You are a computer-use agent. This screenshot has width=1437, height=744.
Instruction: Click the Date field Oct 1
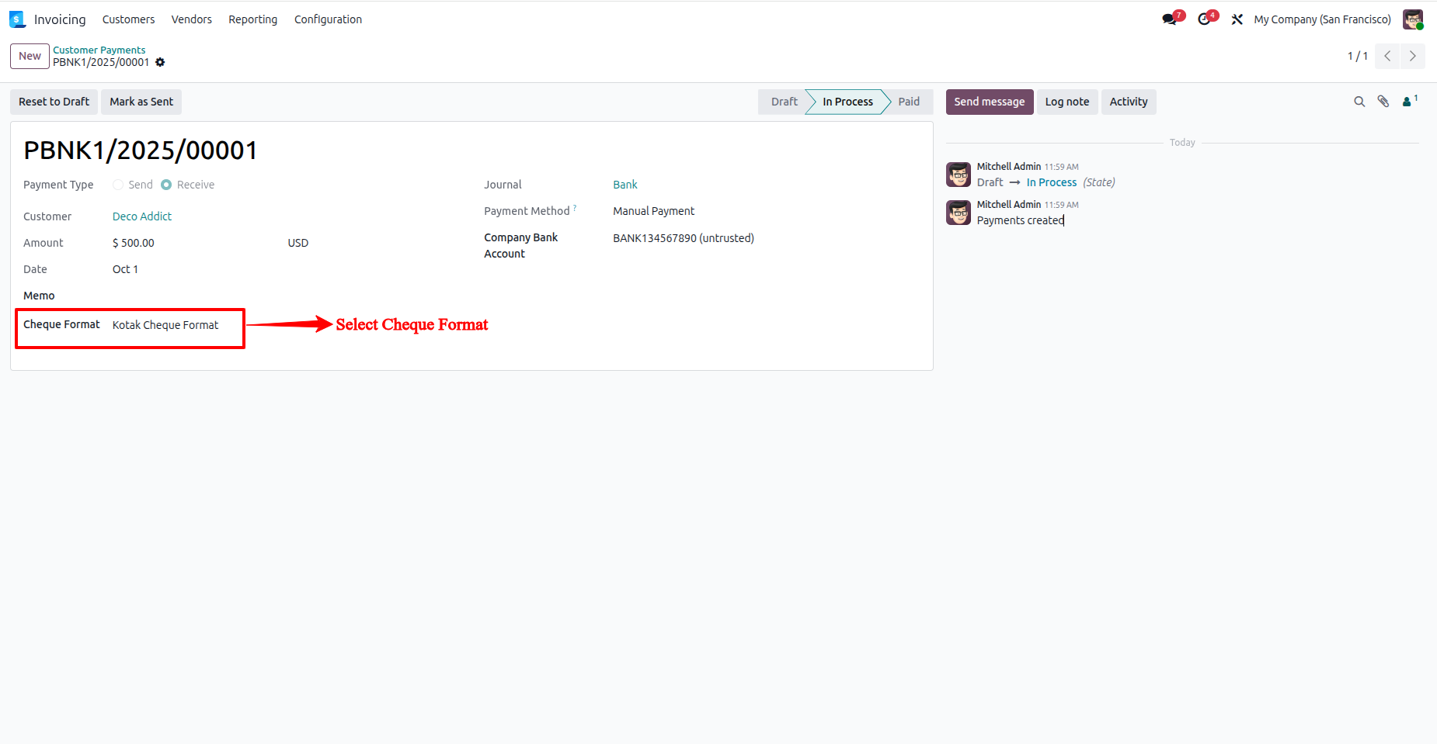pyautogui.click(x=125, y=269)
